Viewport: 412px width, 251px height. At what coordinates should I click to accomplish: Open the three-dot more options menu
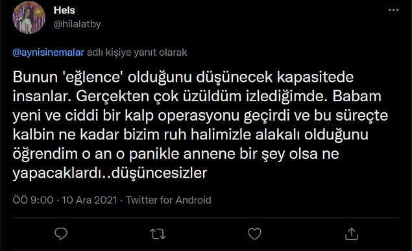393,10
